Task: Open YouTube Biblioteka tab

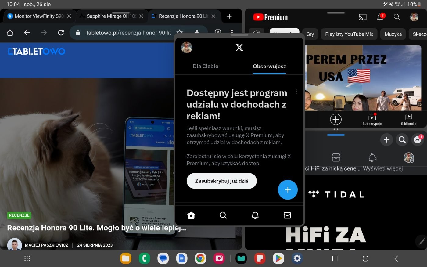Action: click(409, 119)
